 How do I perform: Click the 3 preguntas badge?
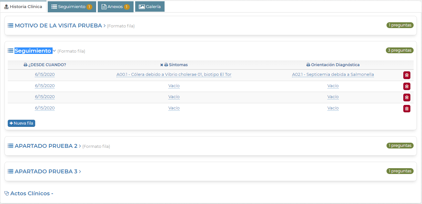400,50
